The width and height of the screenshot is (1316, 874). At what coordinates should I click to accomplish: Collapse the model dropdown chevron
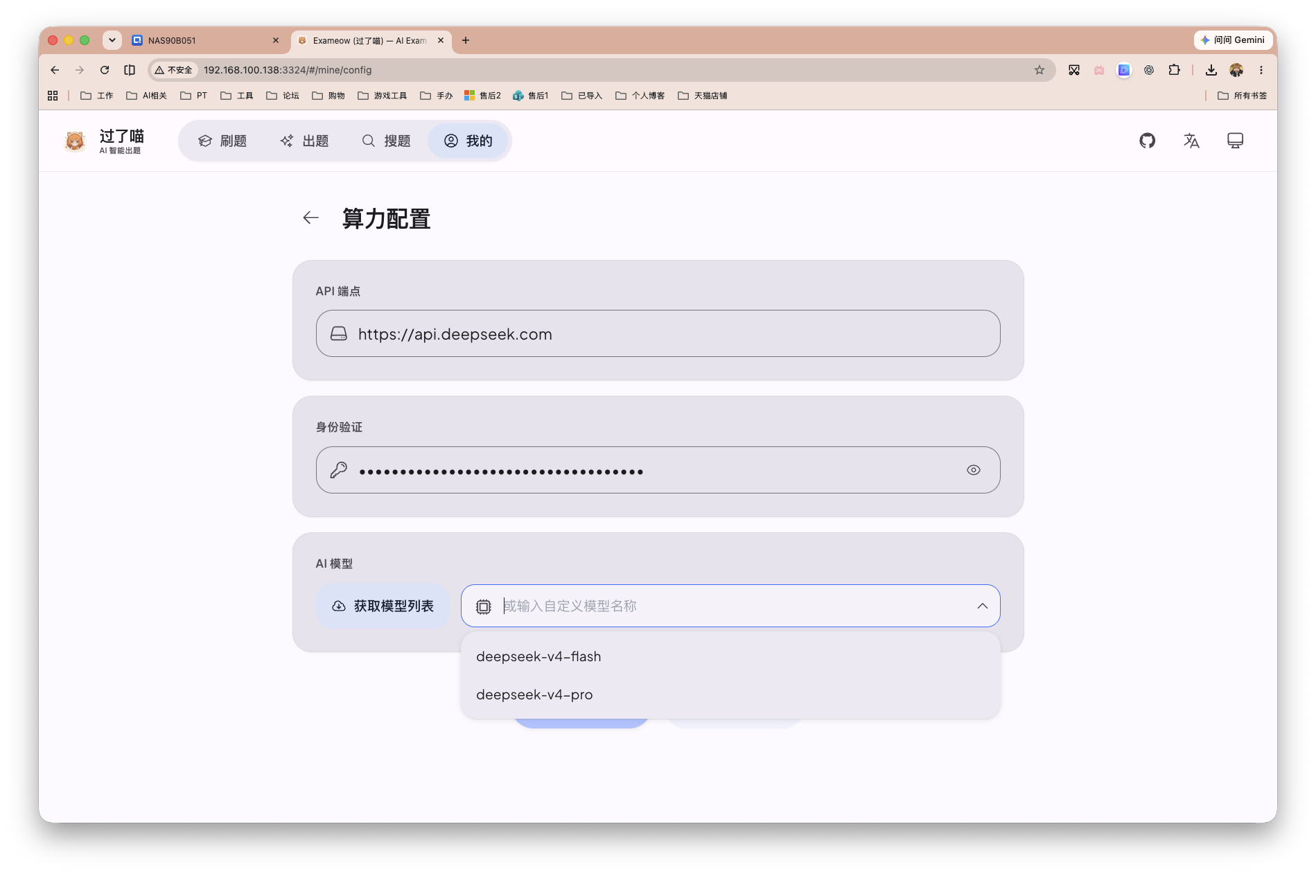click(982, 606)
